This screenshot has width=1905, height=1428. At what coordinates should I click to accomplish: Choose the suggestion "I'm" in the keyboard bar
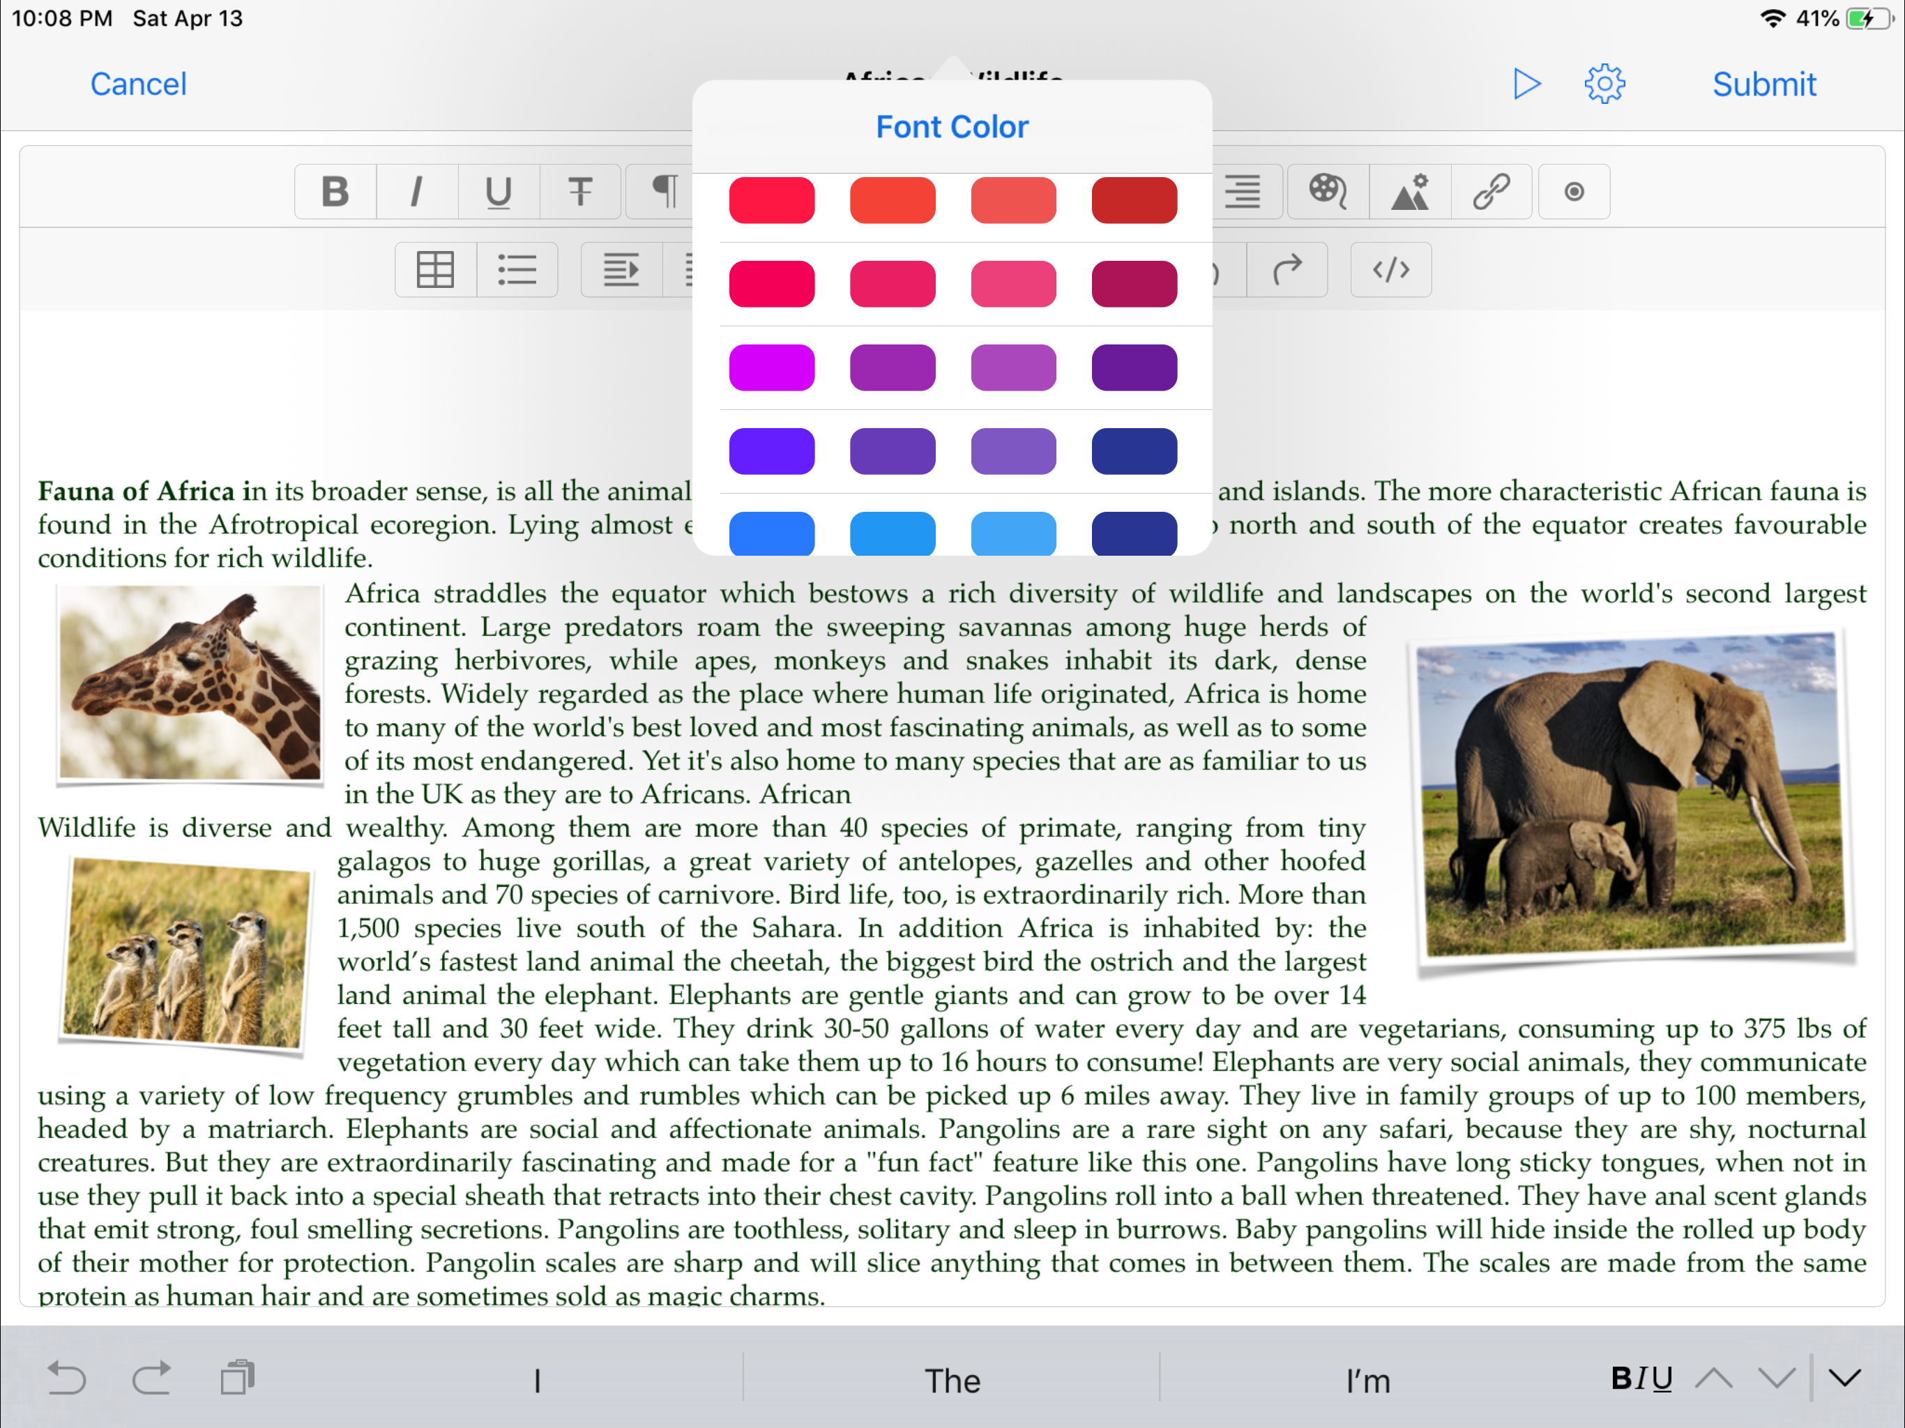pos(1367,1381)
